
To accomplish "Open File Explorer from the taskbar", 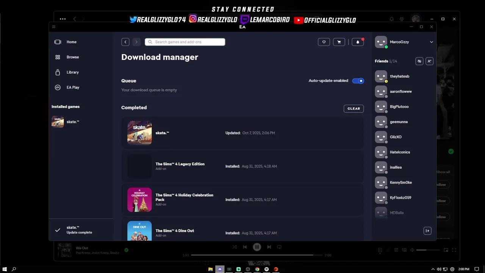I will pyautogui.click(x=210, y=269).
